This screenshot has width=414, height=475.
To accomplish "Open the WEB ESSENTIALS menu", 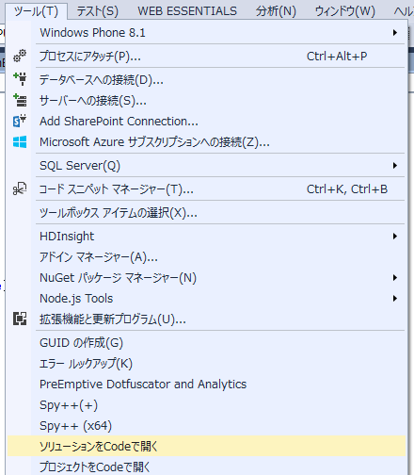I will 187,11.
